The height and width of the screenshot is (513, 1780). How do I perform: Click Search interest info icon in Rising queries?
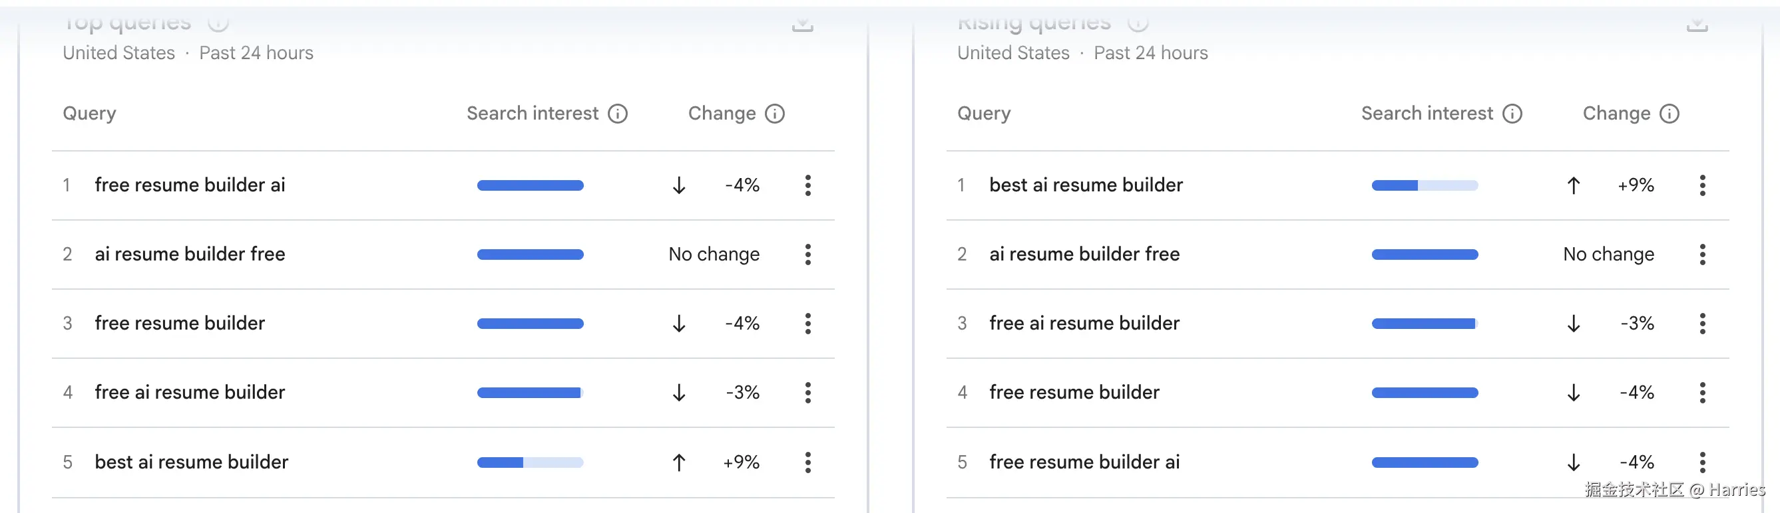pos(1512,114)
